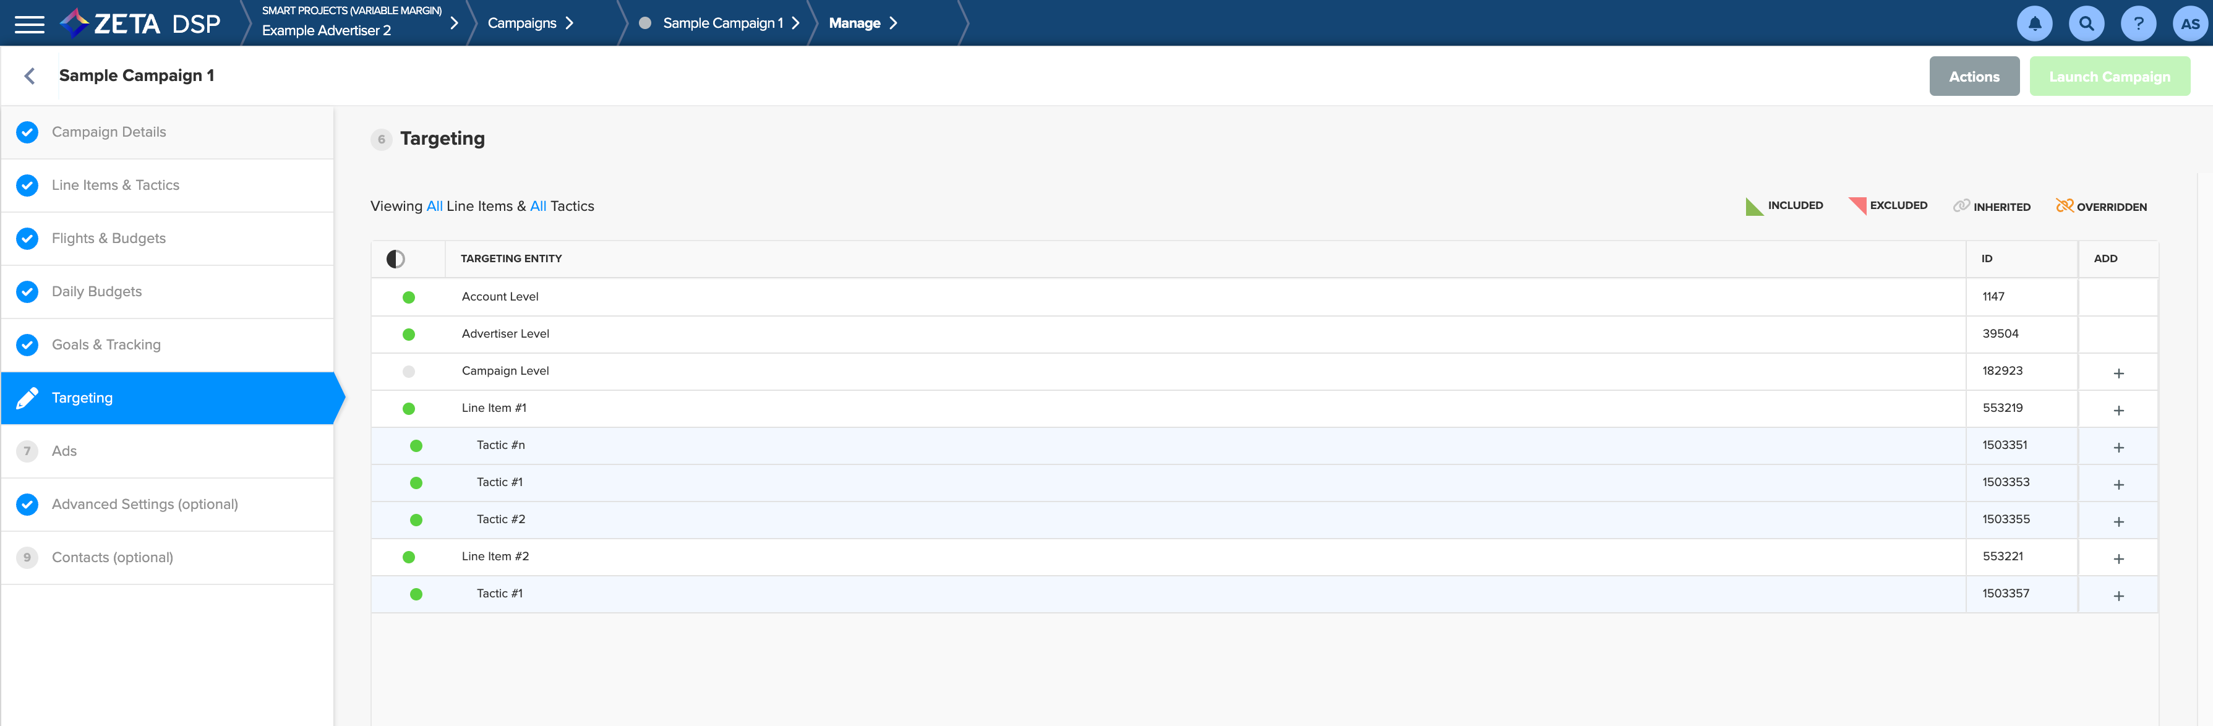Click the Actions button
This screenshot has height=726, width=2213.
(x=1973, y=77)
